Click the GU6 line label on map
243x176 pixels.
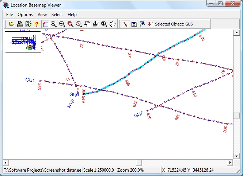[74, 94]
